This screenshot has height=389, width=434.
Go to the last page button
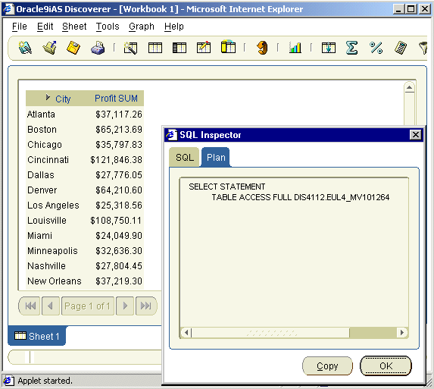pyautogui.click(x=146, y=306)
